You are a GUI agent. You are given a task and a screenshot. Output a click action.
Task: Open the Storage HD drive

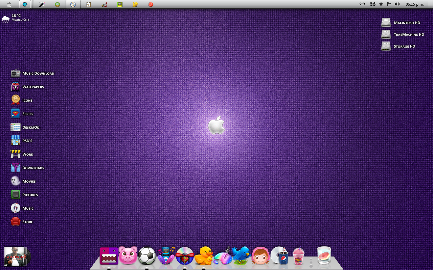[398, 46]
